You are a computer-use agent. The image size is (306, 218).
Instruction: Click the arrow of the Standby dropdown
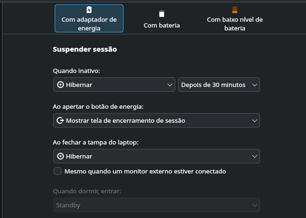(255, 205)
